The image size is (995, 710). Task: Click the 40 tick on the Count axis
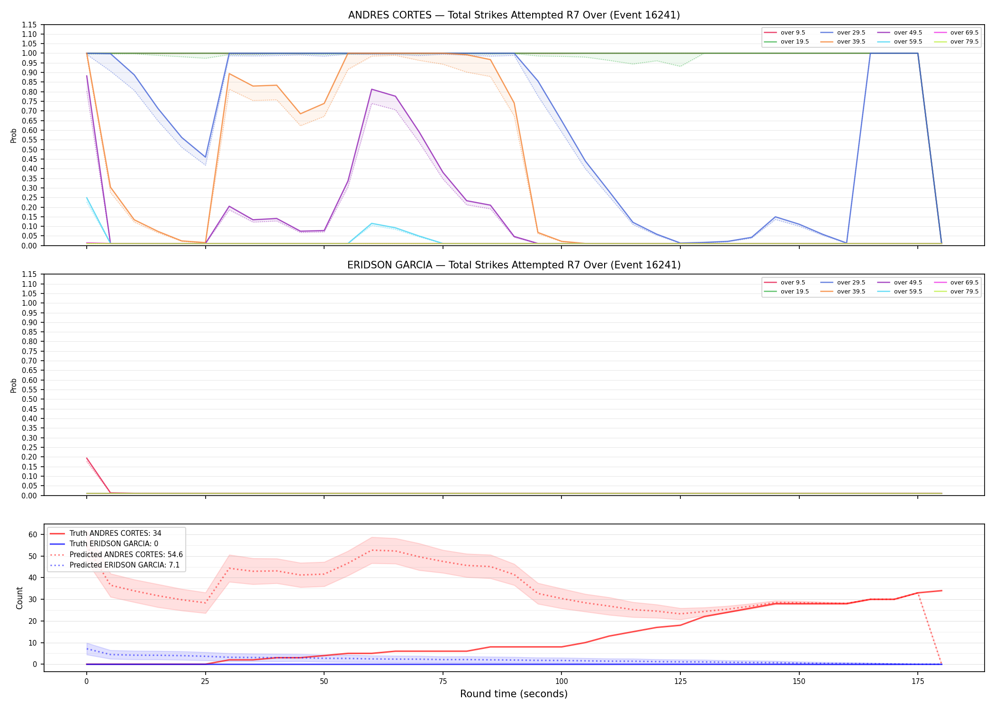point(33,578)
